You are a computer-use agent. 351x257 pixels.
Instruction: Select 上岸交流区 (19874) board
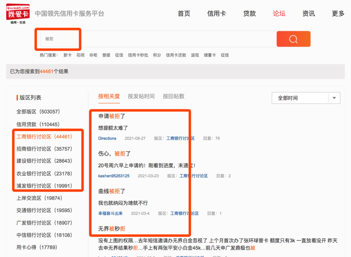pos(39,198)
